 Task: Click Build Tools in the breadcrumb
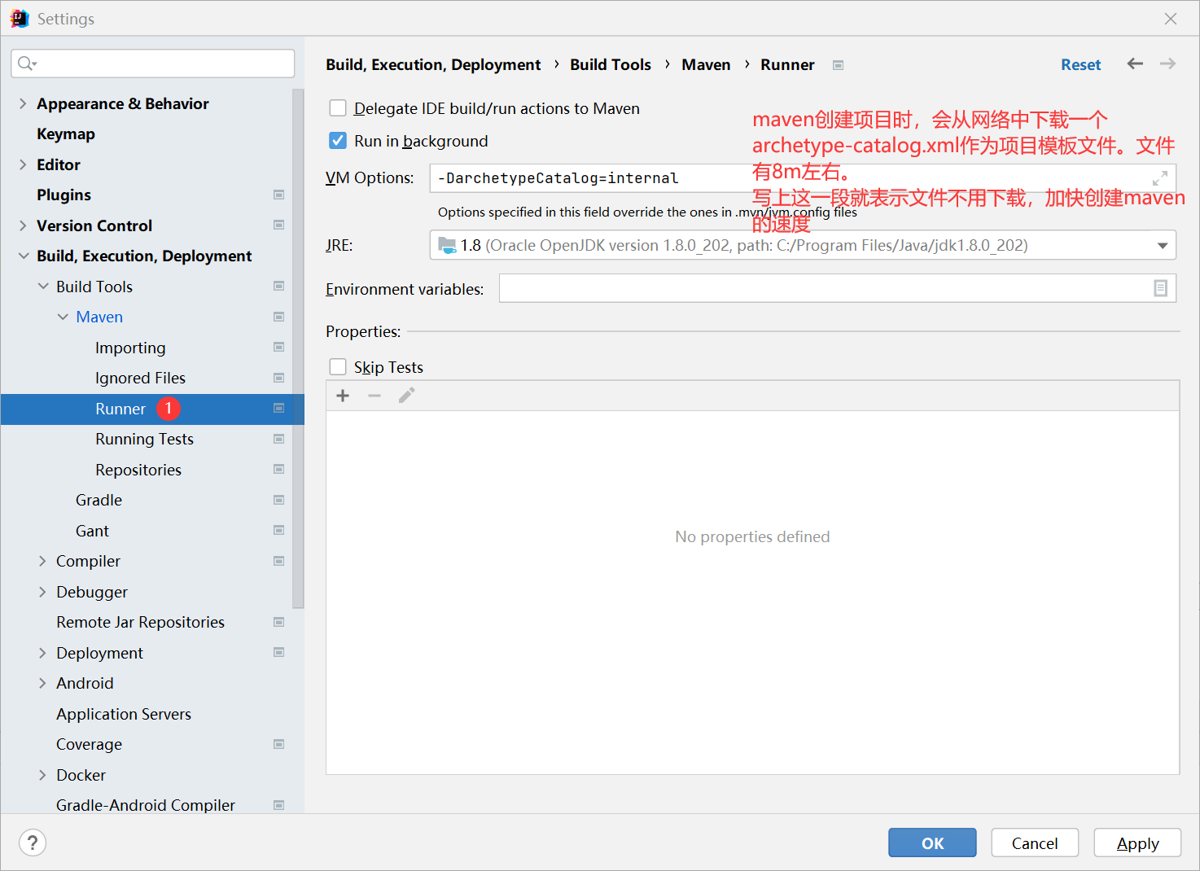coord(611,64)
